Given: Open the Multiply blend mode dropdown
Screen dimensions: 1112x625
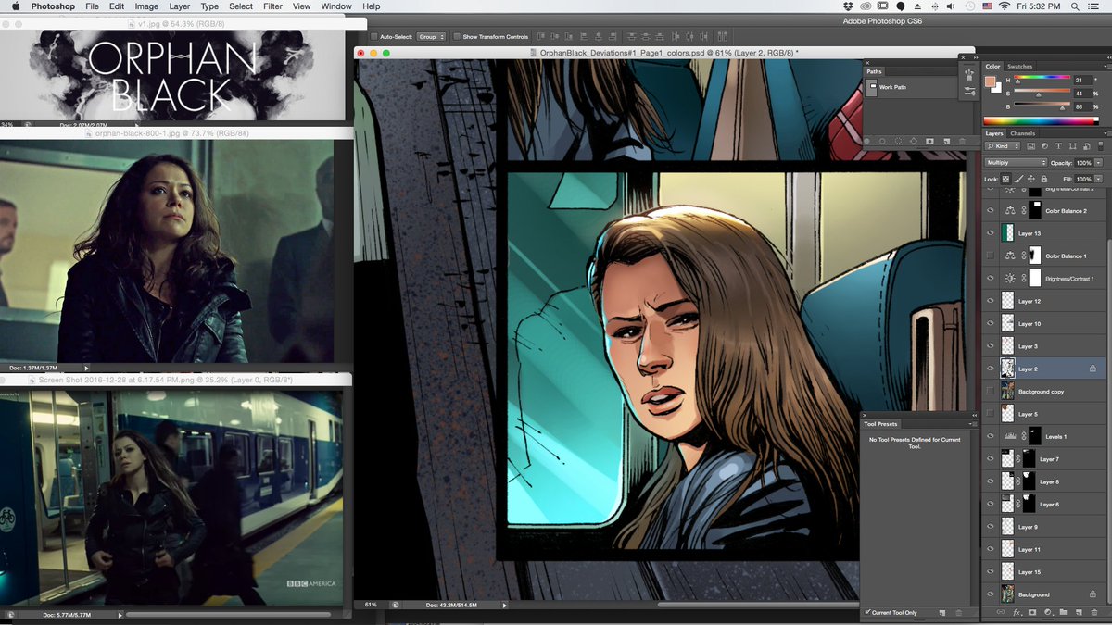Looking at the screenshot, I should click(1016, 162).
